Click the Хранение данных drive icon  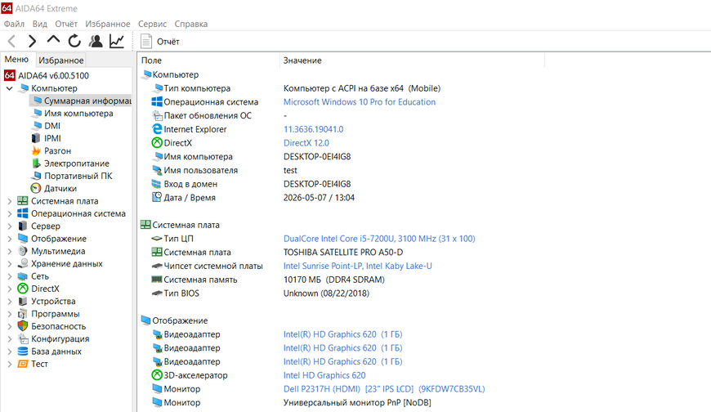click(23, 263)
